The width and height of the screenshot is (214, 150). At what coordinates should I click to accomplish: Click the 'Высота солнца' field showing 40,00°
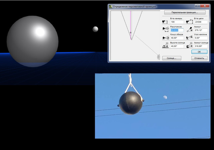(177, 46)
